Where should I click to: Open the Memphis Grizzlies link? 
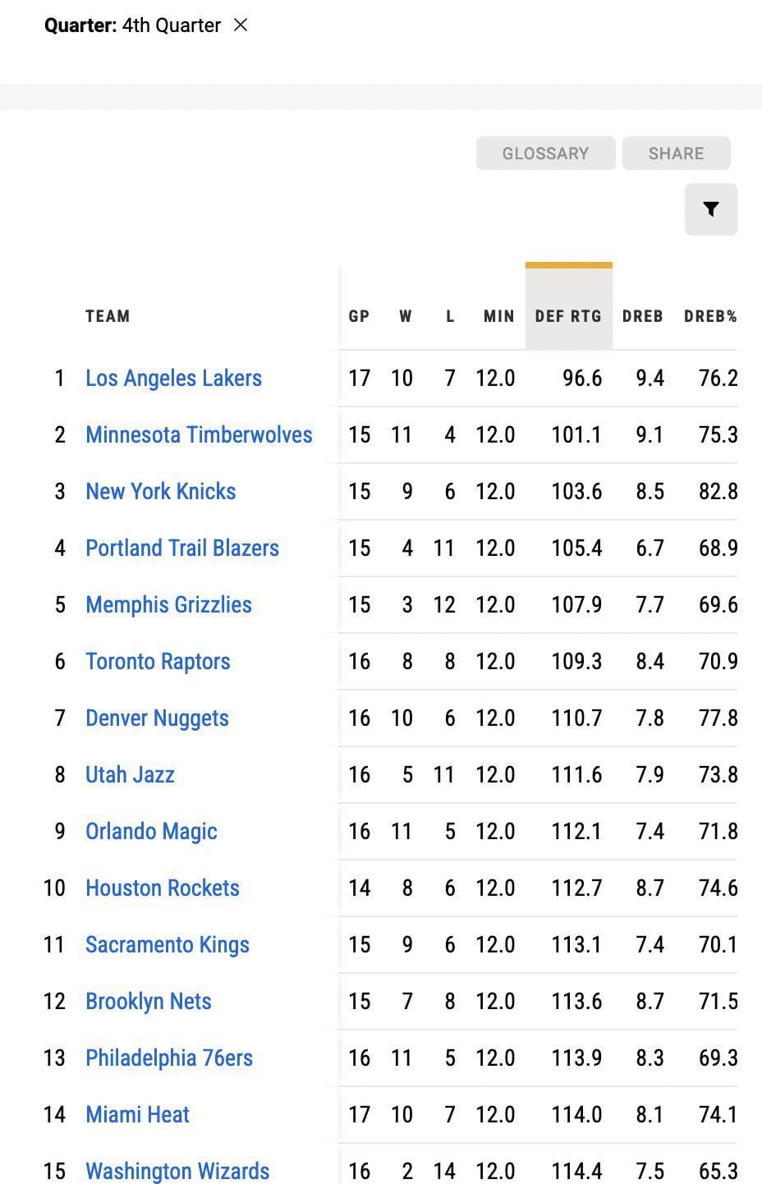[x=168, y=605]
